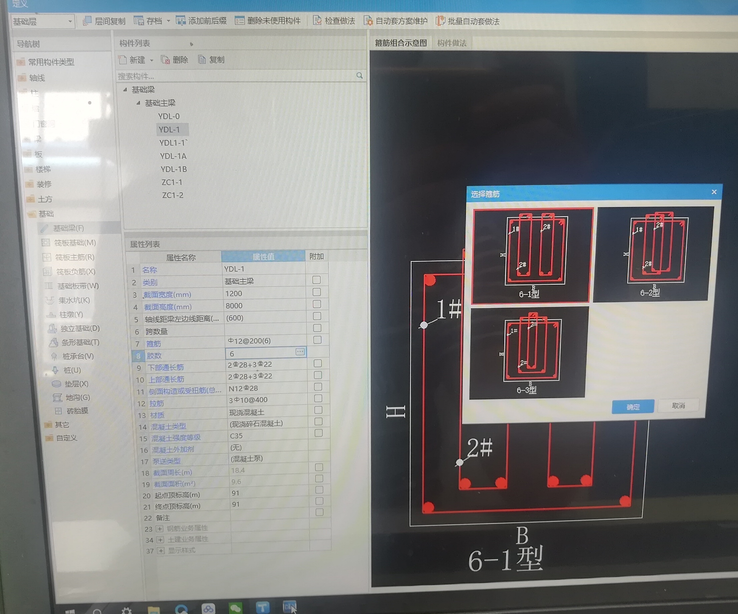Select 筏板主筋(R) icon

coord(47,257)
